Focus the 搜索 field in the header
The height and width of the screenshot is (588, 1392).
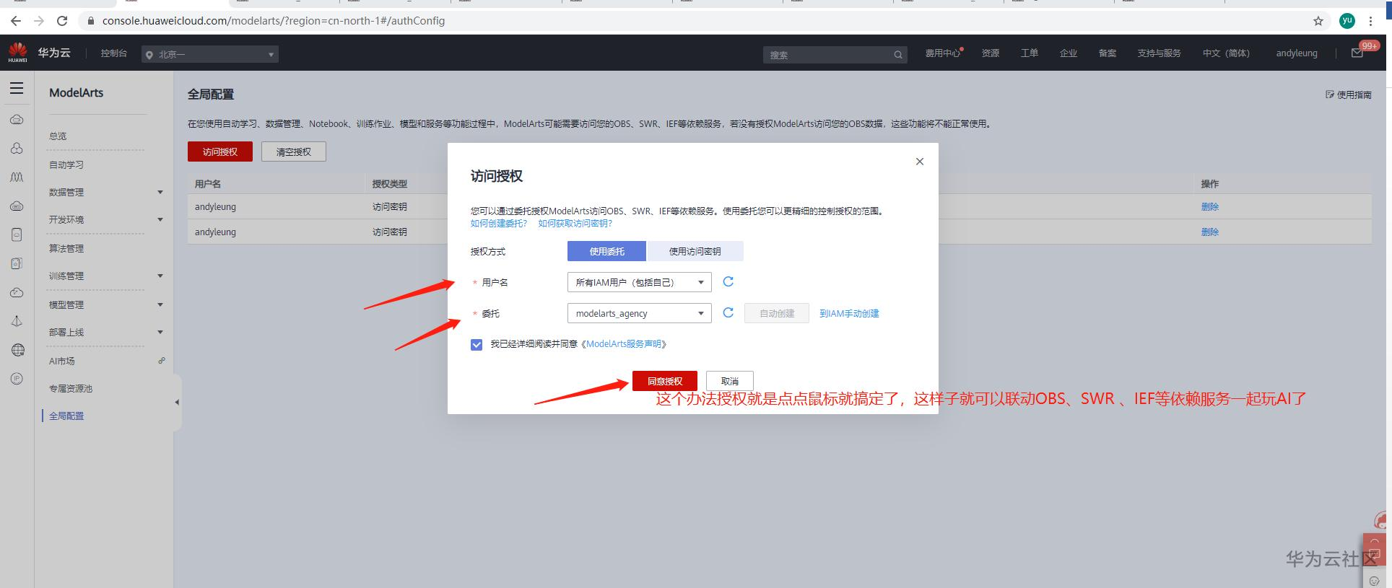point(835,55)
